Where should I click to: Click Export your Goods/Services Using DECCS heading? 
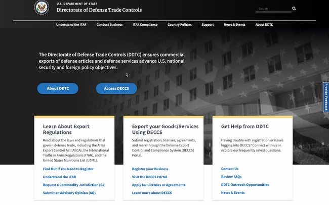coord(165,129)
